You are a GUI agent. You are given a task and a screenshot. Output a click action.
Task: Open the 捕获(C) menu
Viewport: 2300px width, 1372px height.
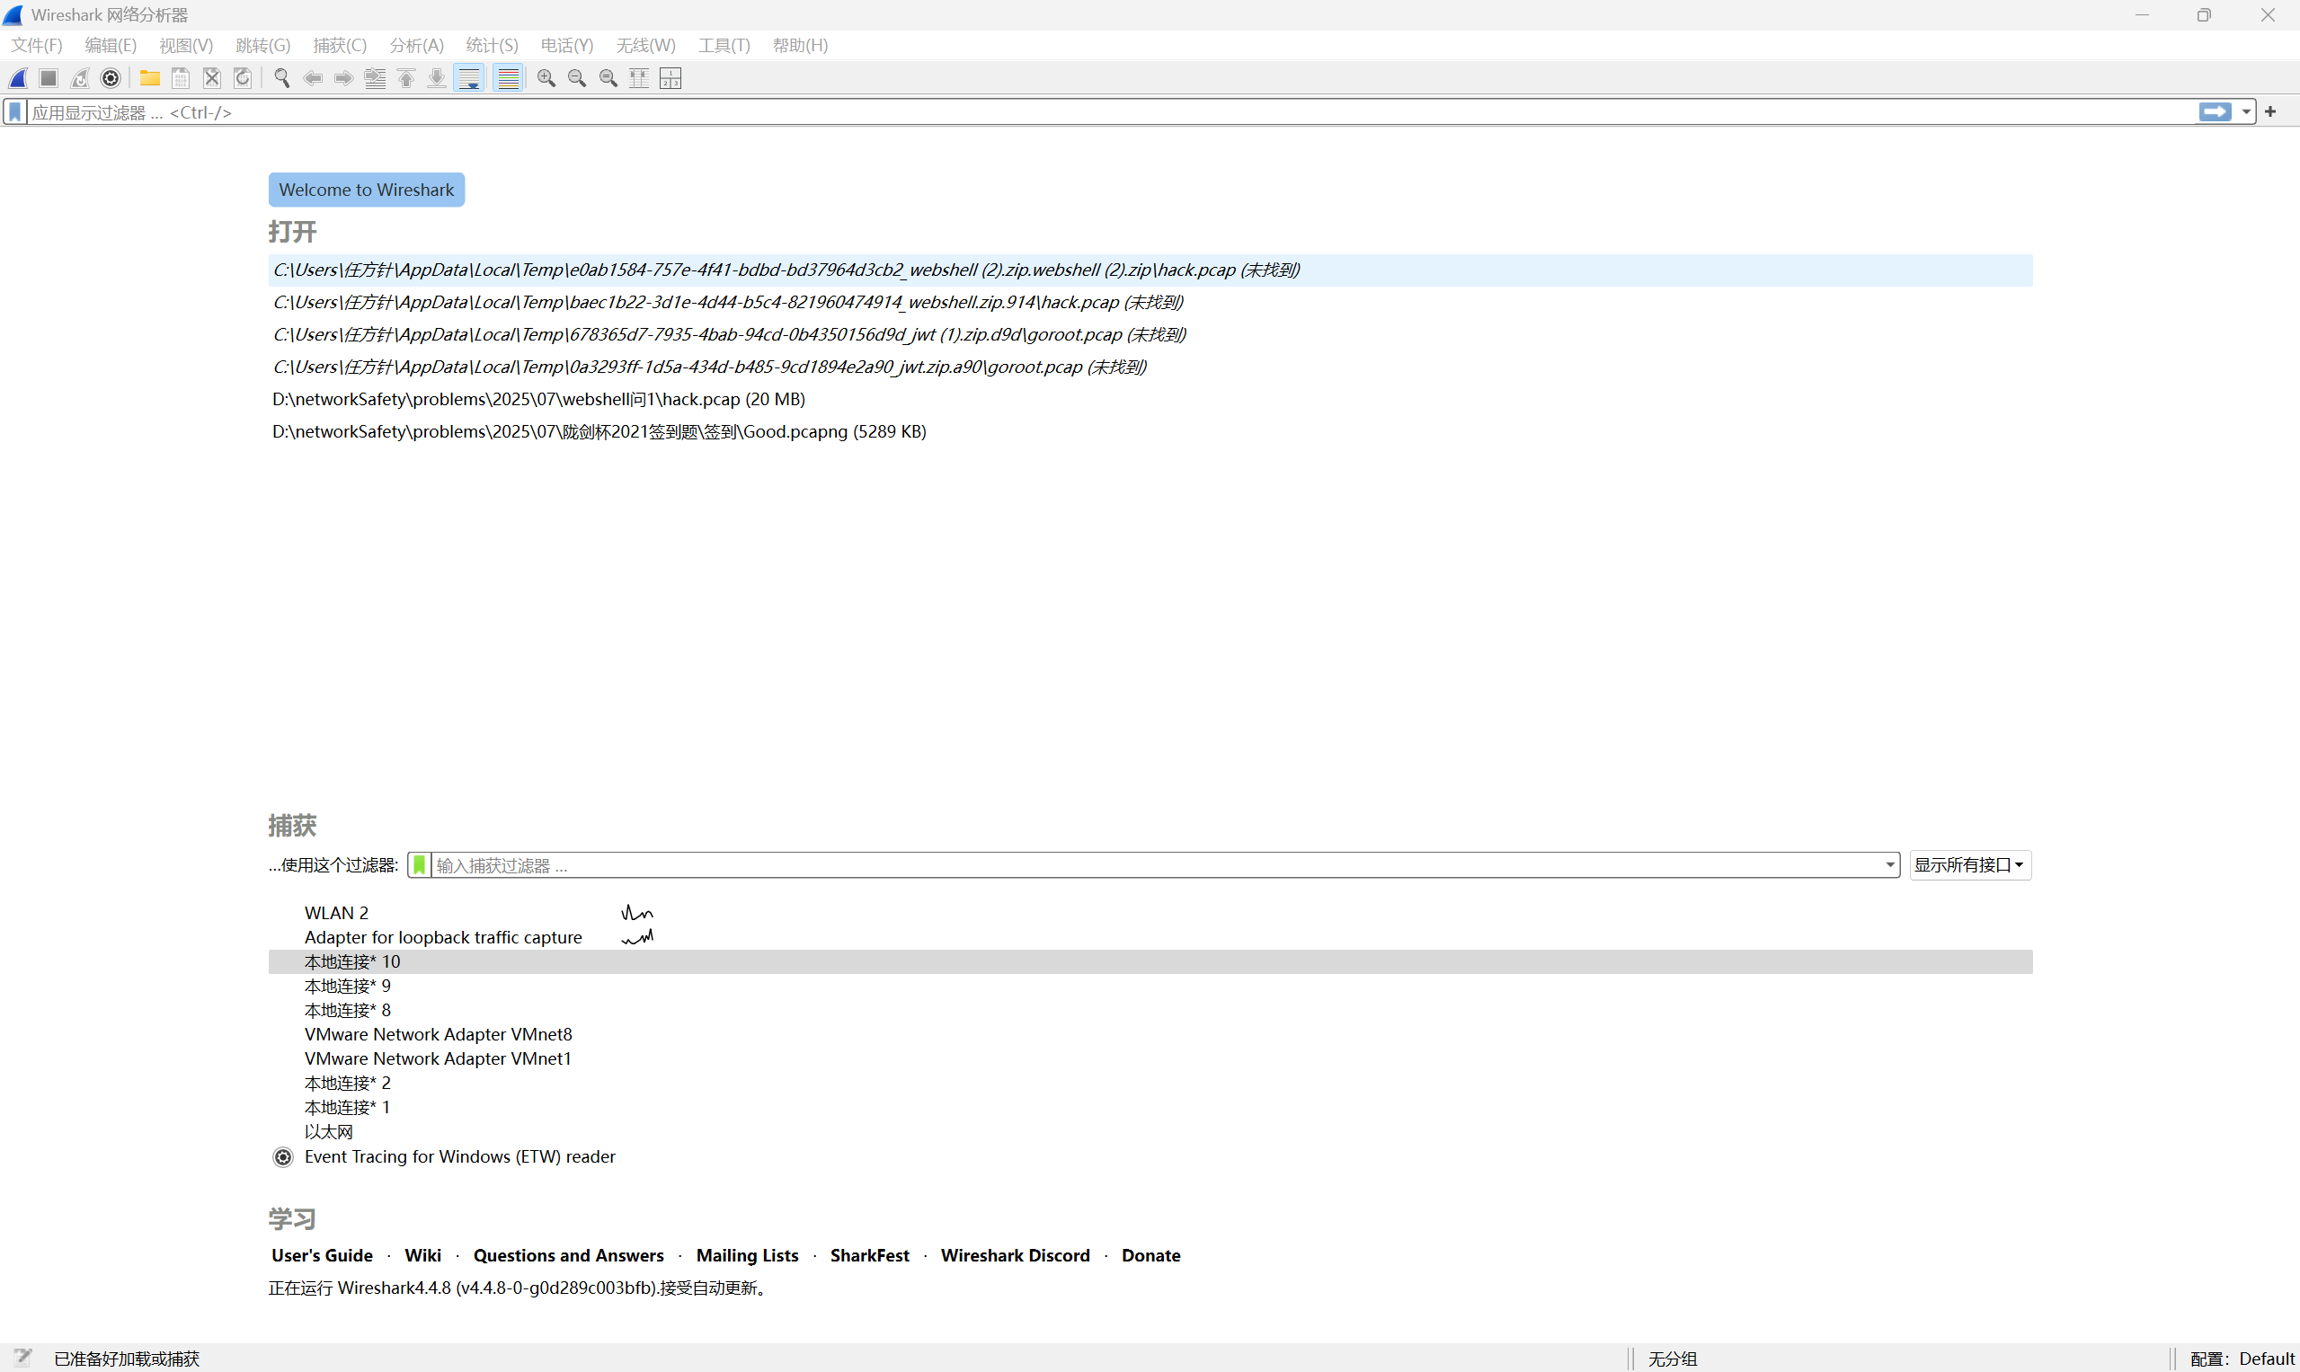pyautogui.click(x=340, y=45)
